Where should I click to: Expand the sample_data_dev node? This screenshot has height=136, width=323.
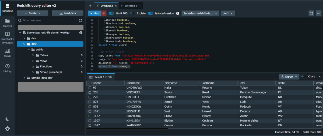(x=24, y=78)
